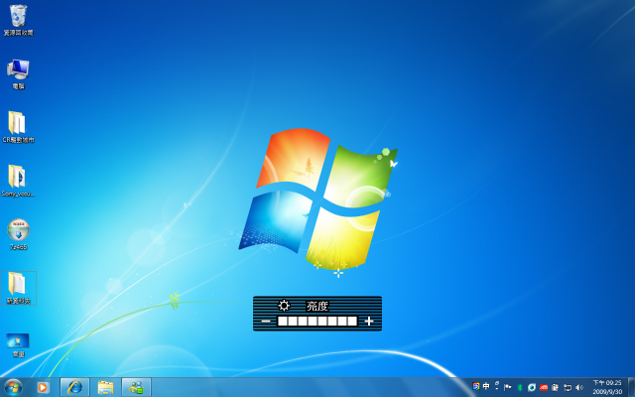Screen dimensions: 635x397
Task: Open the Bluetooth tray icon
Action: 520,388
